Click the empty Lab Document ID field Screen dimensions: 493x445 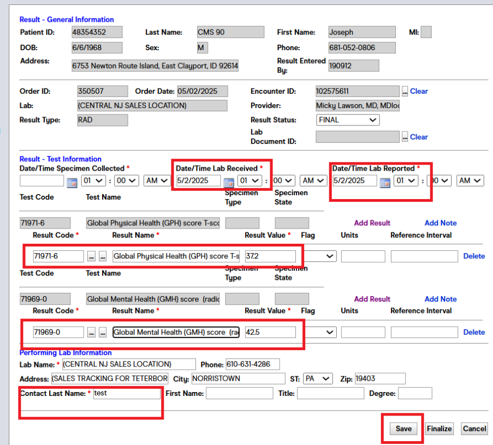click(358, 137)
